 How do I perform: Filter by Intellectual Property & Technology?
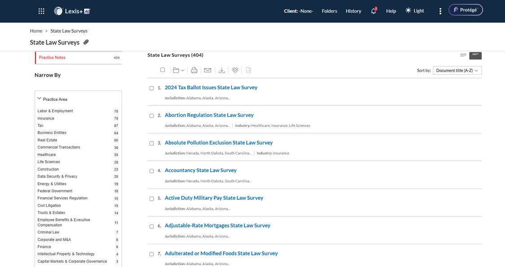click(x=66, y=254)
